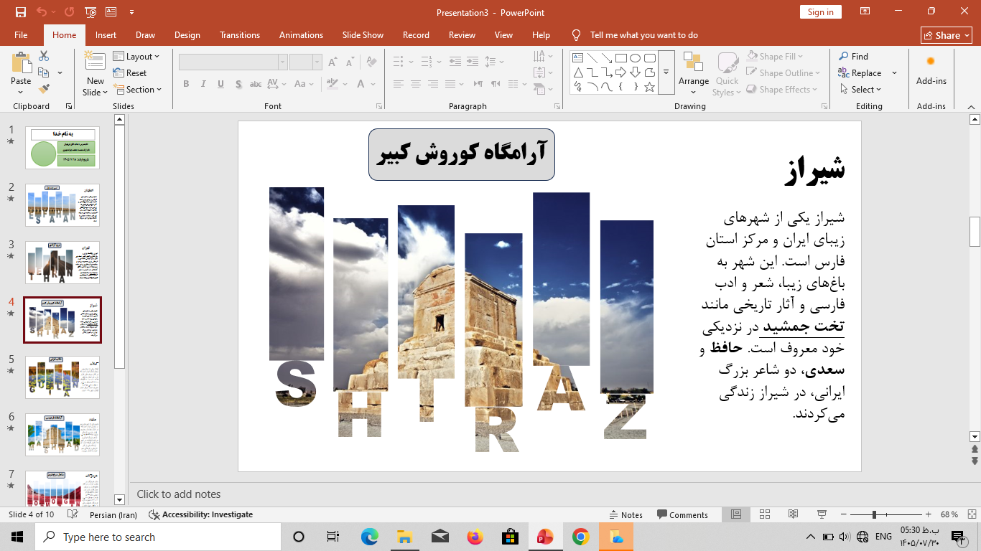Toggle Italic formatting
Screen dimensions: 981x551
click(x=203, y=84)
